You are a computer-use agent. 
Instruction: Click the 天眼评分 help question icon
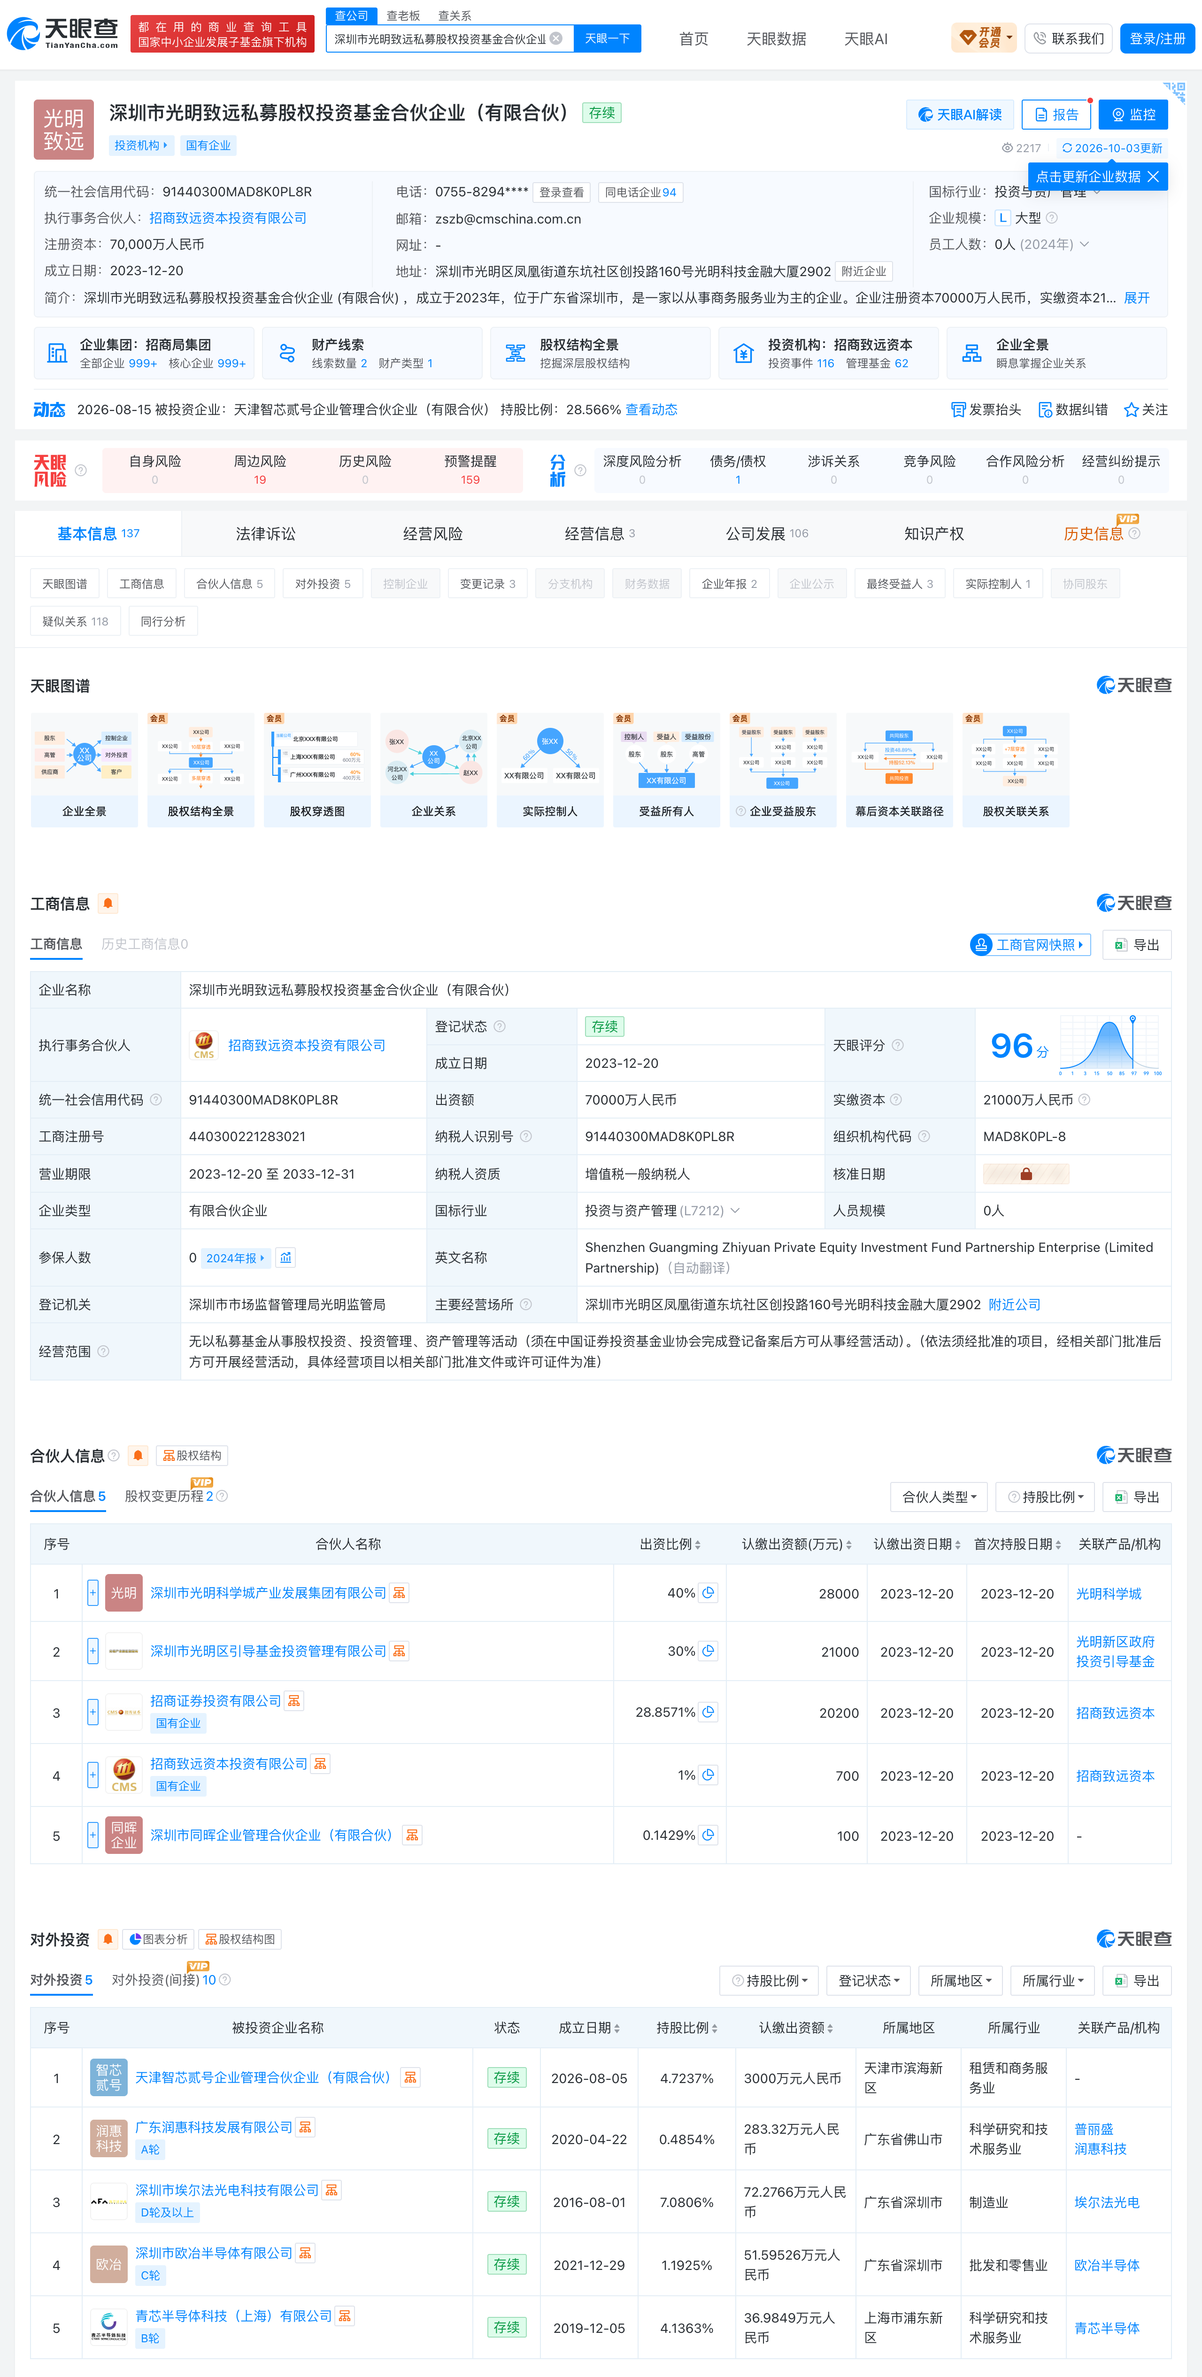(x=898, y=1044)
